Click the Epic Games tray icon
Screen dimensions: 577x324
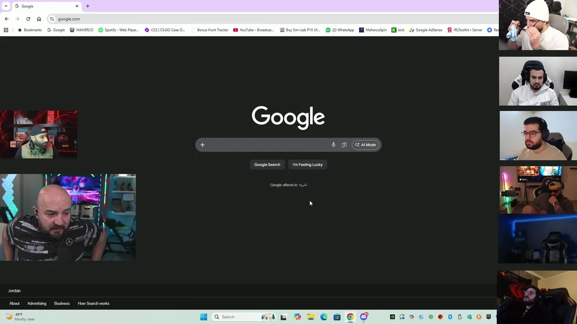tap(489, 317)
